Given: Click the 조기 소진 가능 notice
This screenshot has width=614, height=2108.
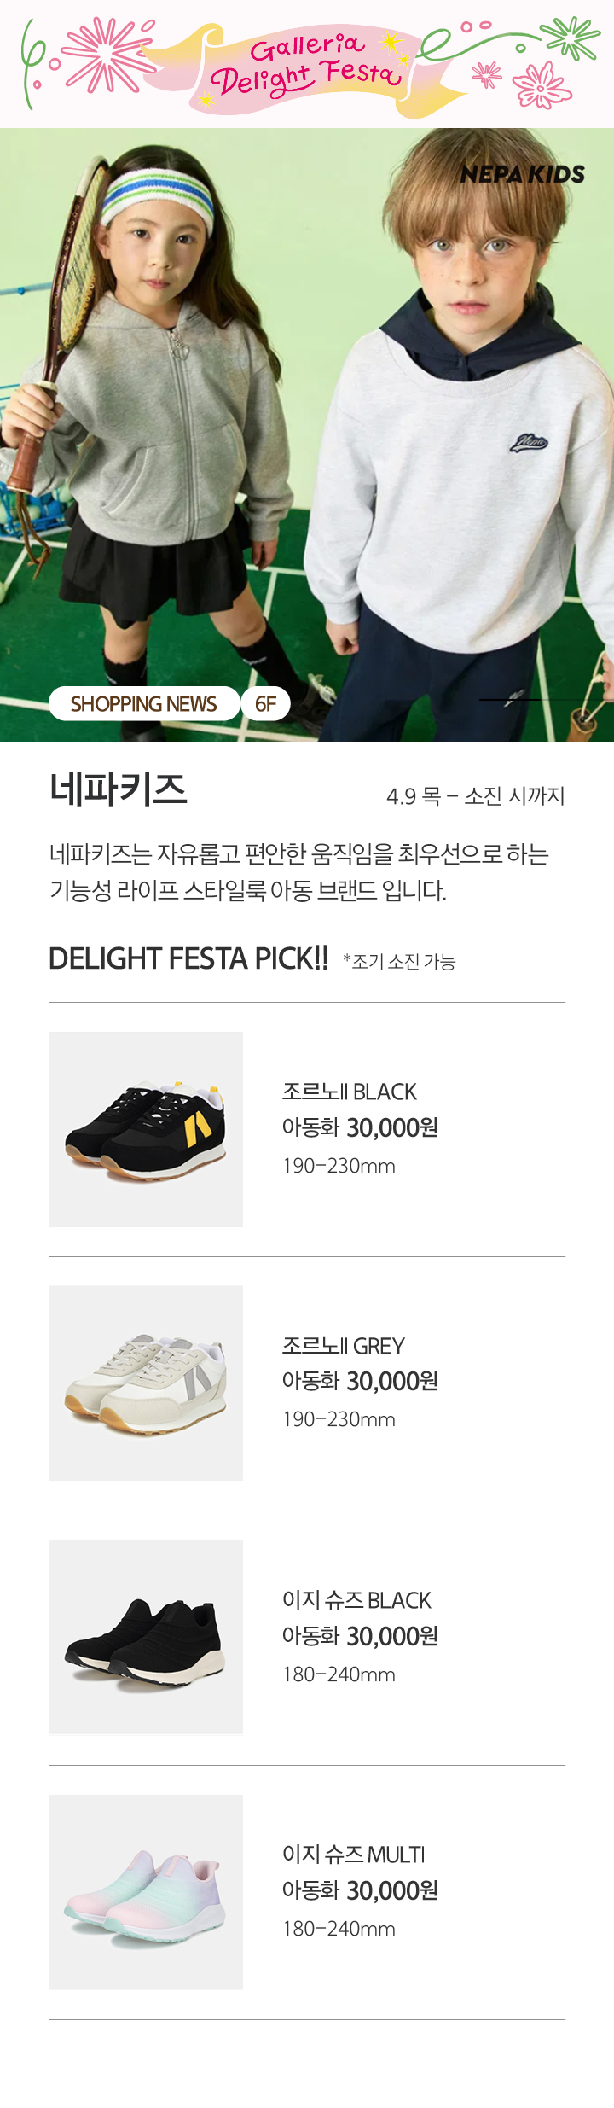Looking at the screenshot, I should [x=399, y=962].
